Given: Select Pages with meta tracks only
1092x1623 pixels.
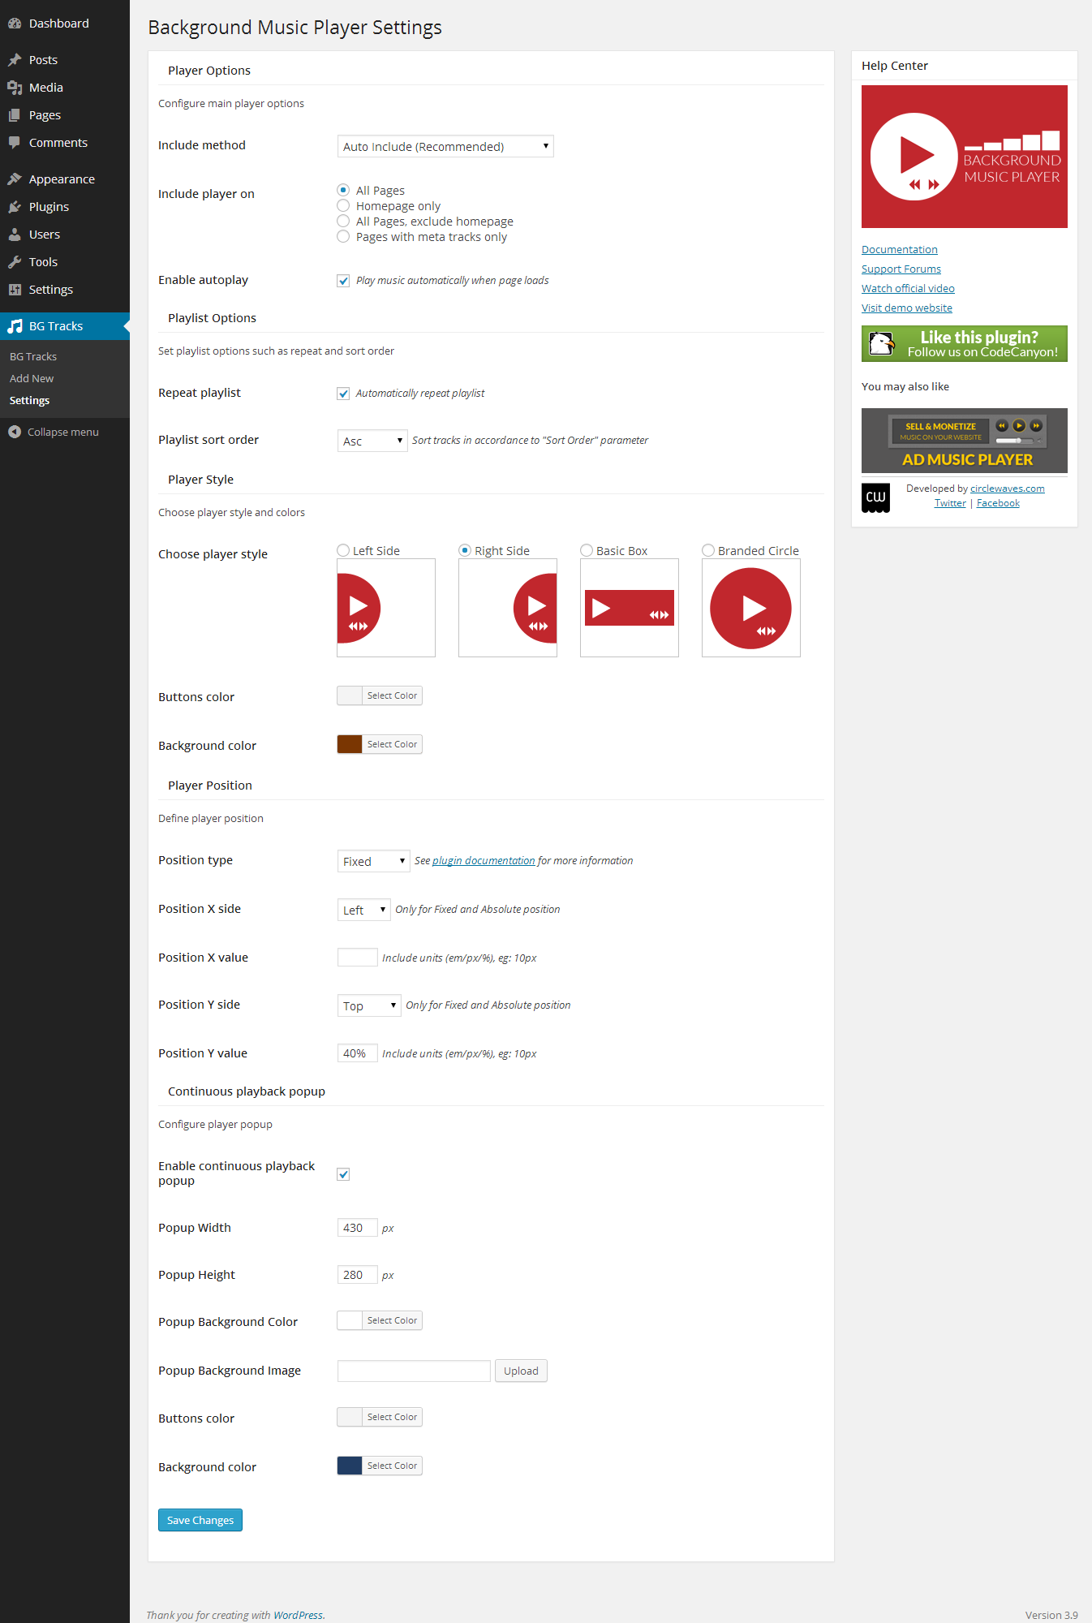Looking at the screenshot, I should [343, 236].
